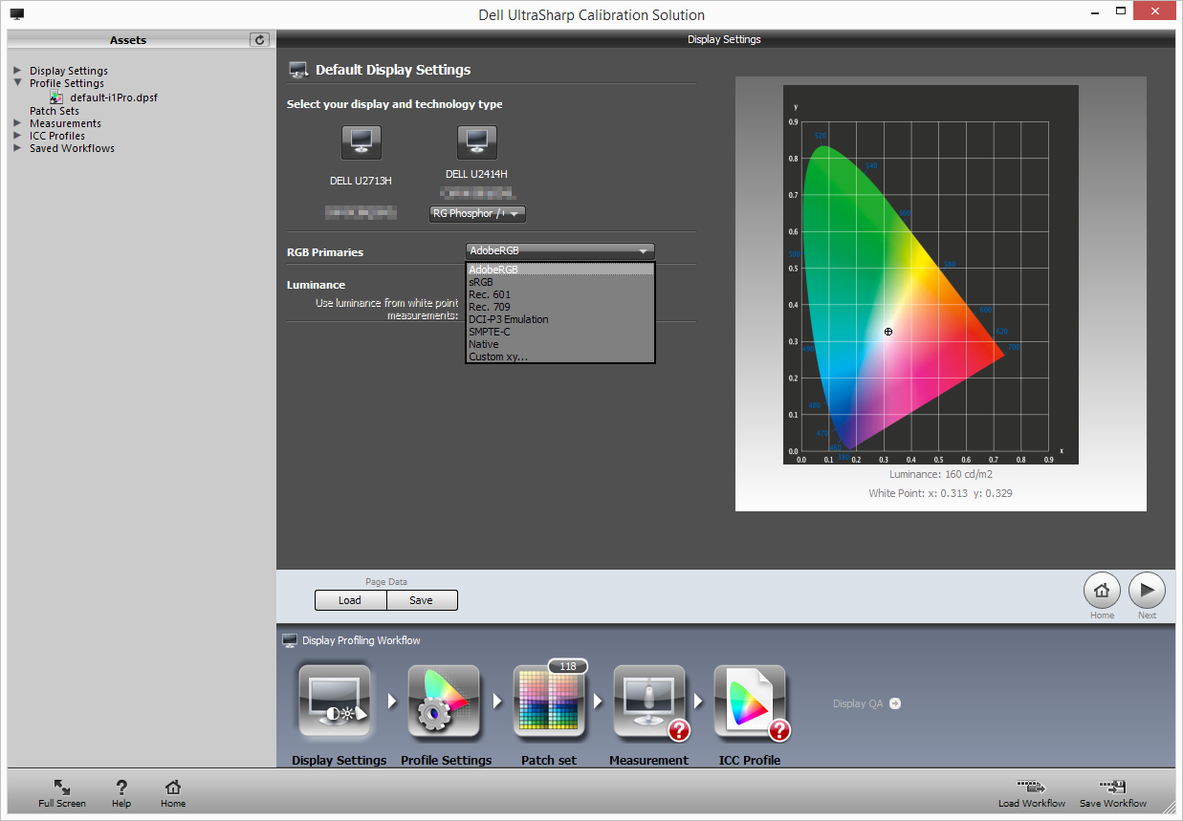Click the Default Display Settings heading
This screenshot has height=821, width=1183.
click(x=393, y=70)
